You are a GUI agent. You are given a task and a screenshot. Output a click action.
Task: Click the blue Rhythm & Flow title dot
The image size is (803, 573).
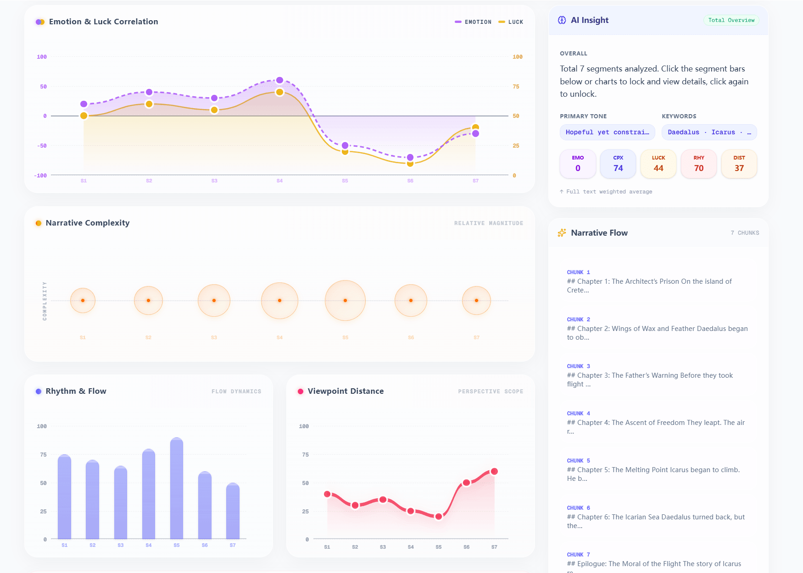[x=39, y=391]
